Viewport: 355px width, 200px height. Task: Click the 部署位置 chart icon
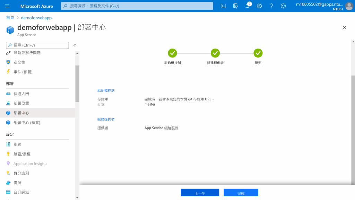(8, 103)
